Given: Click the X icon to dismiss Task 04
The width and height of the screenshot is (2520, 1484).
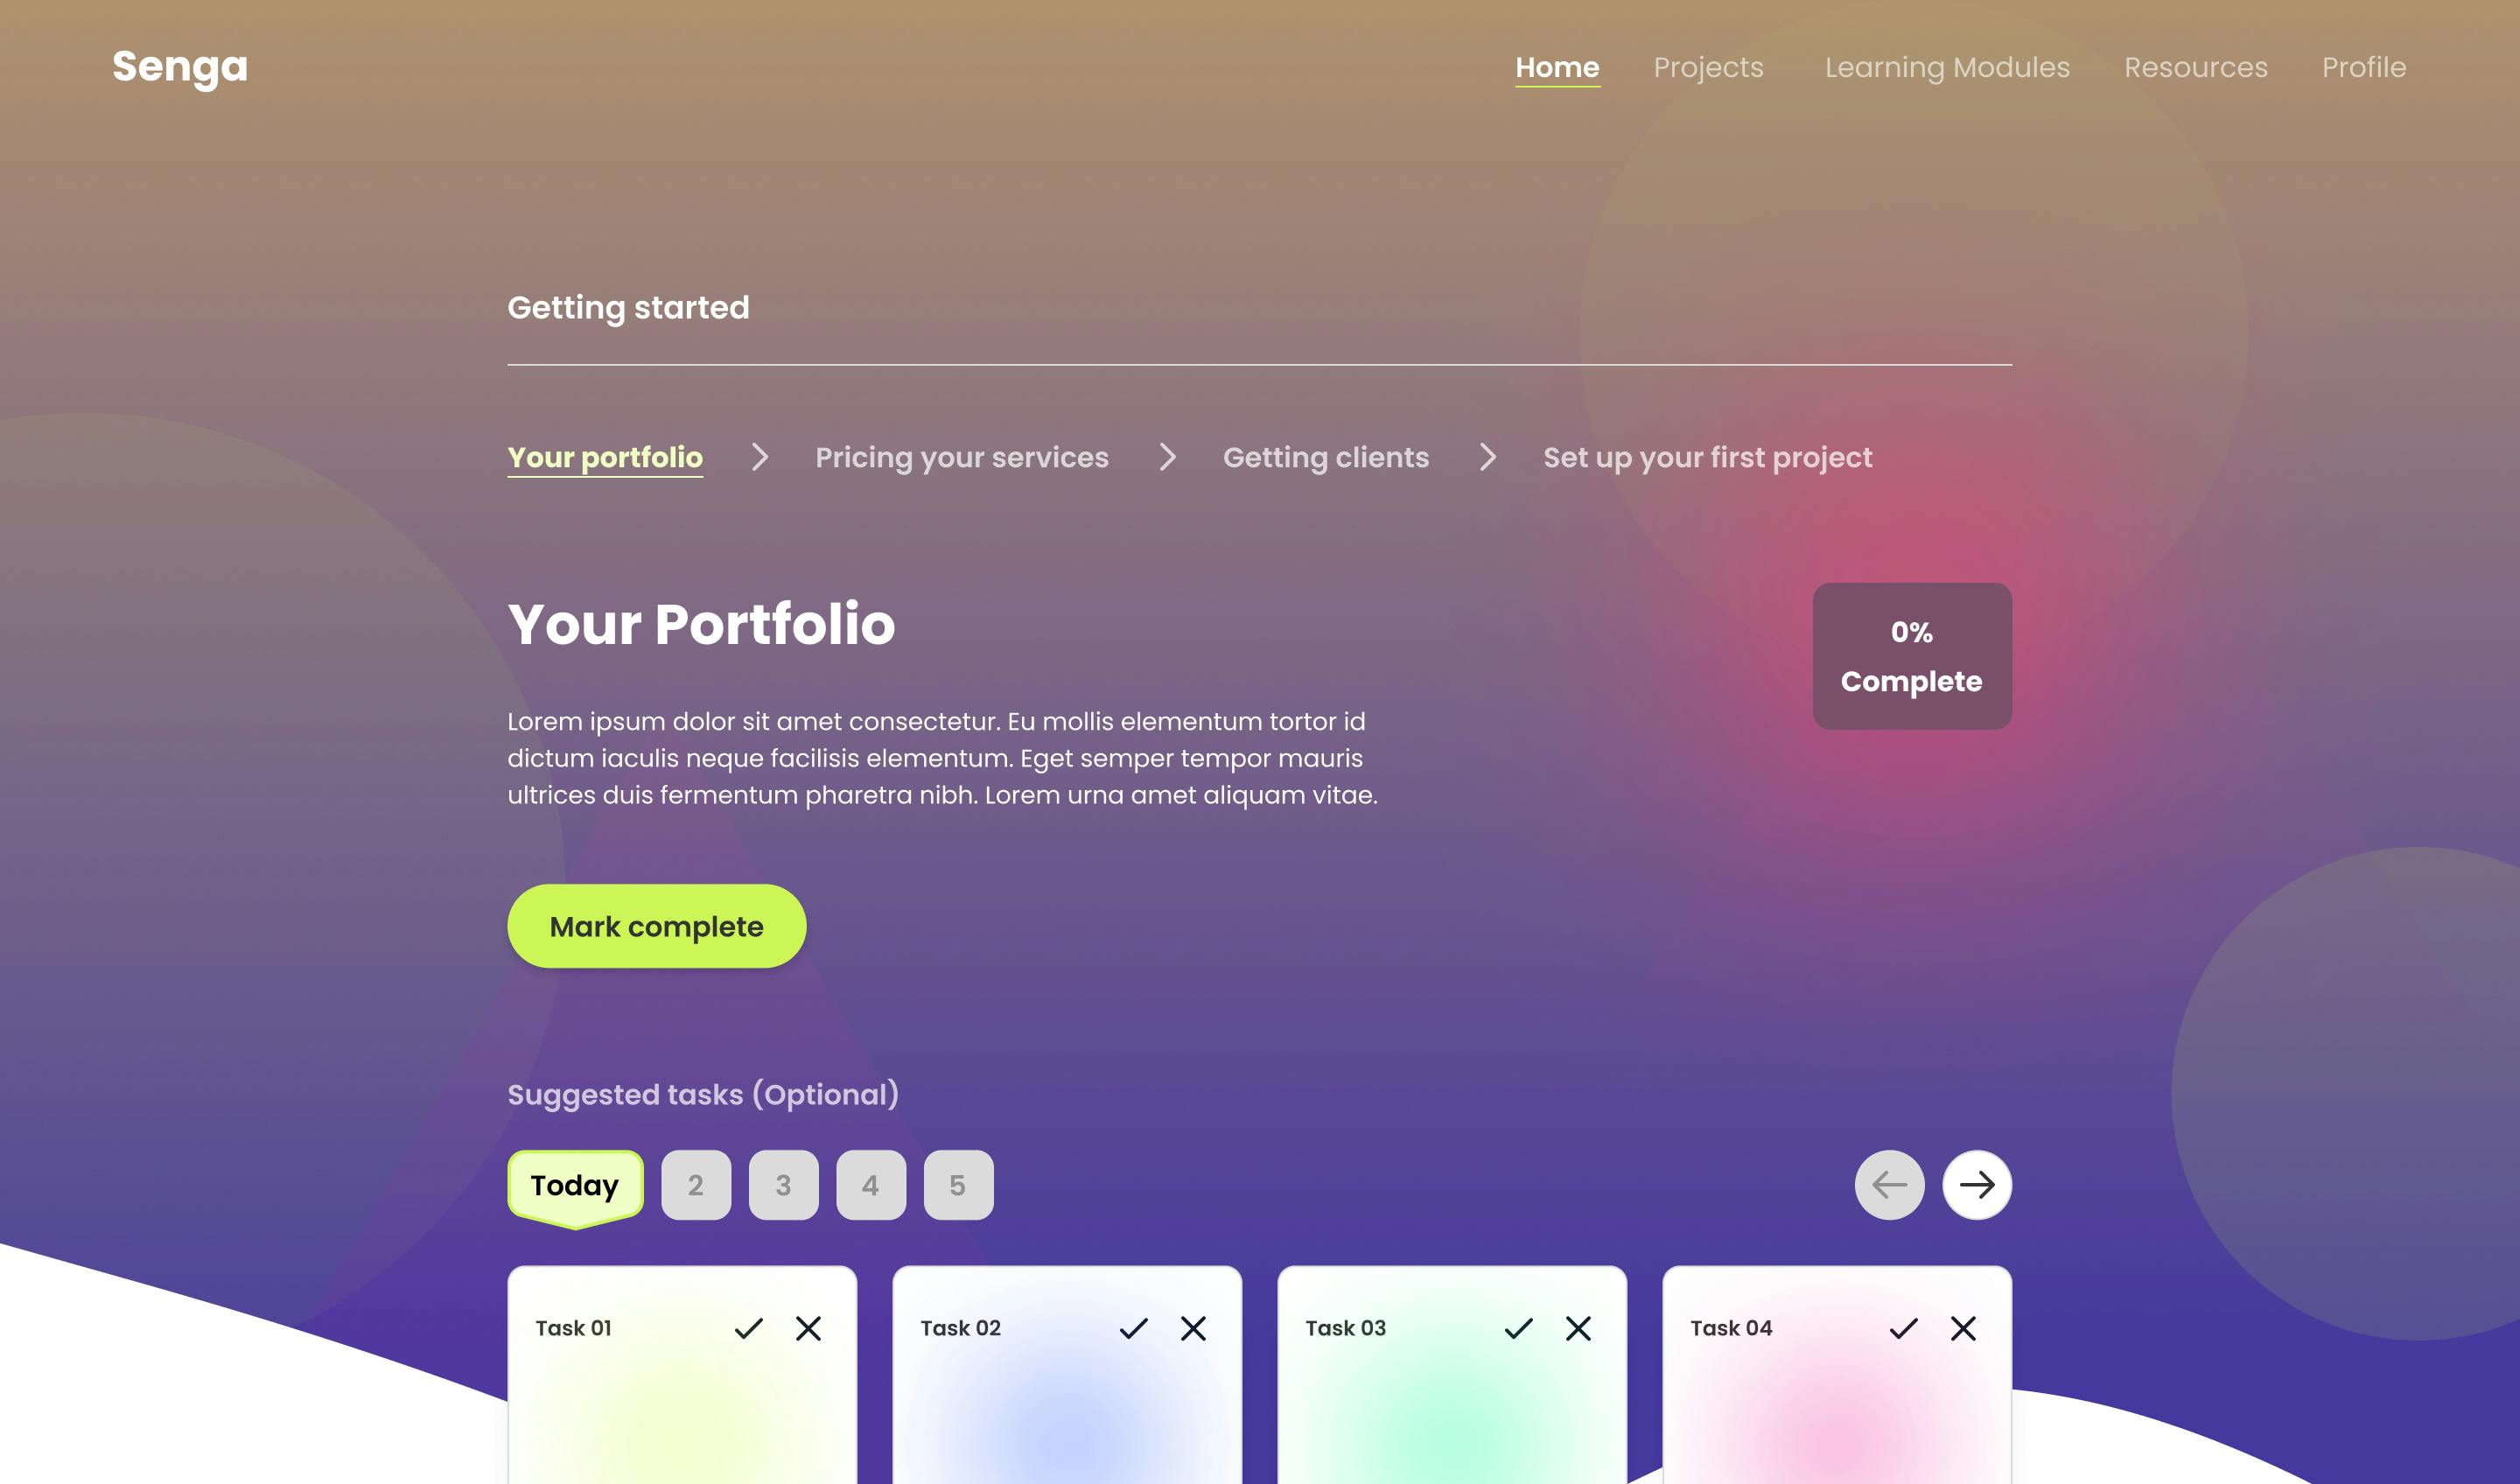Looking at the screenshot, I should click(x=1962, y=1328).
